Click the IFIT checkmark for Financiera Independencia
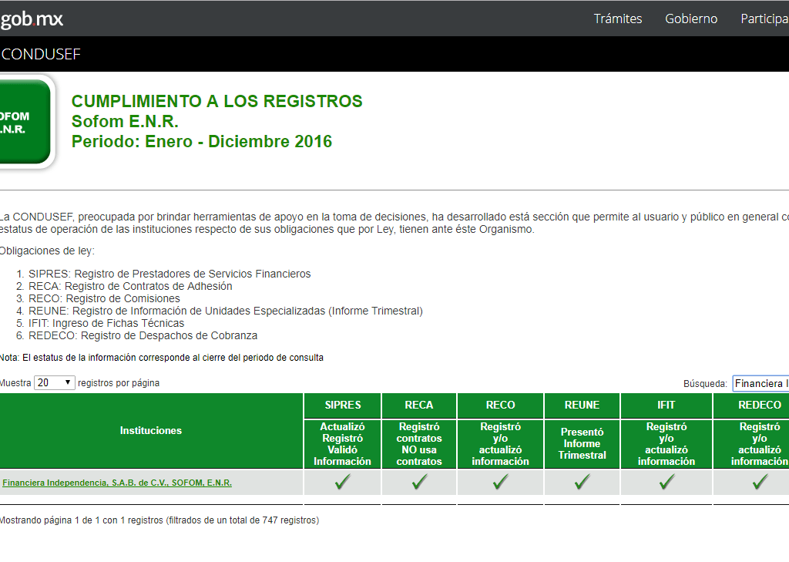The image size is (789, 562). click(666, 482)
